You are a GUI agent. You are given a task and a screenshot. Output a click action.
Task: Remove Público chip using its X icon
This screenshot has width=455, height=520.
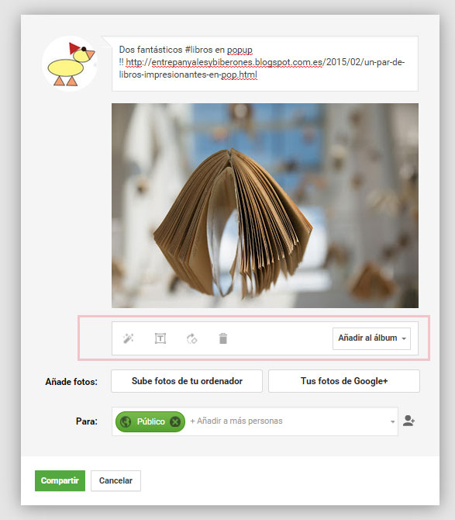[x=175, y=421]
